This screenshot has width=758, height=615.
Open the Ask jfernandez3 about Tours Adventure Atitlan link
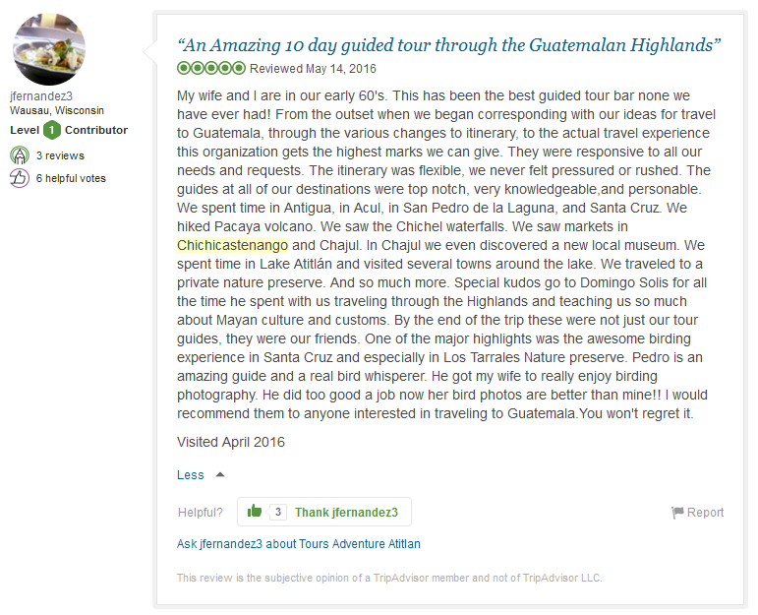click(x=298, y=544)
